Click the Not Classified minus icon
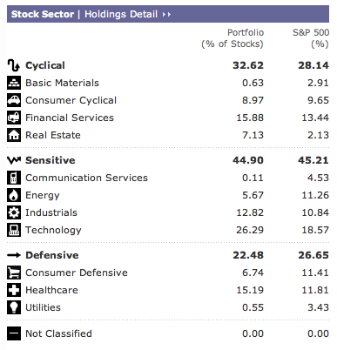 (14, 333)
